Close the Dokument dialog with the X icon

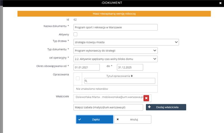(220, 3)
